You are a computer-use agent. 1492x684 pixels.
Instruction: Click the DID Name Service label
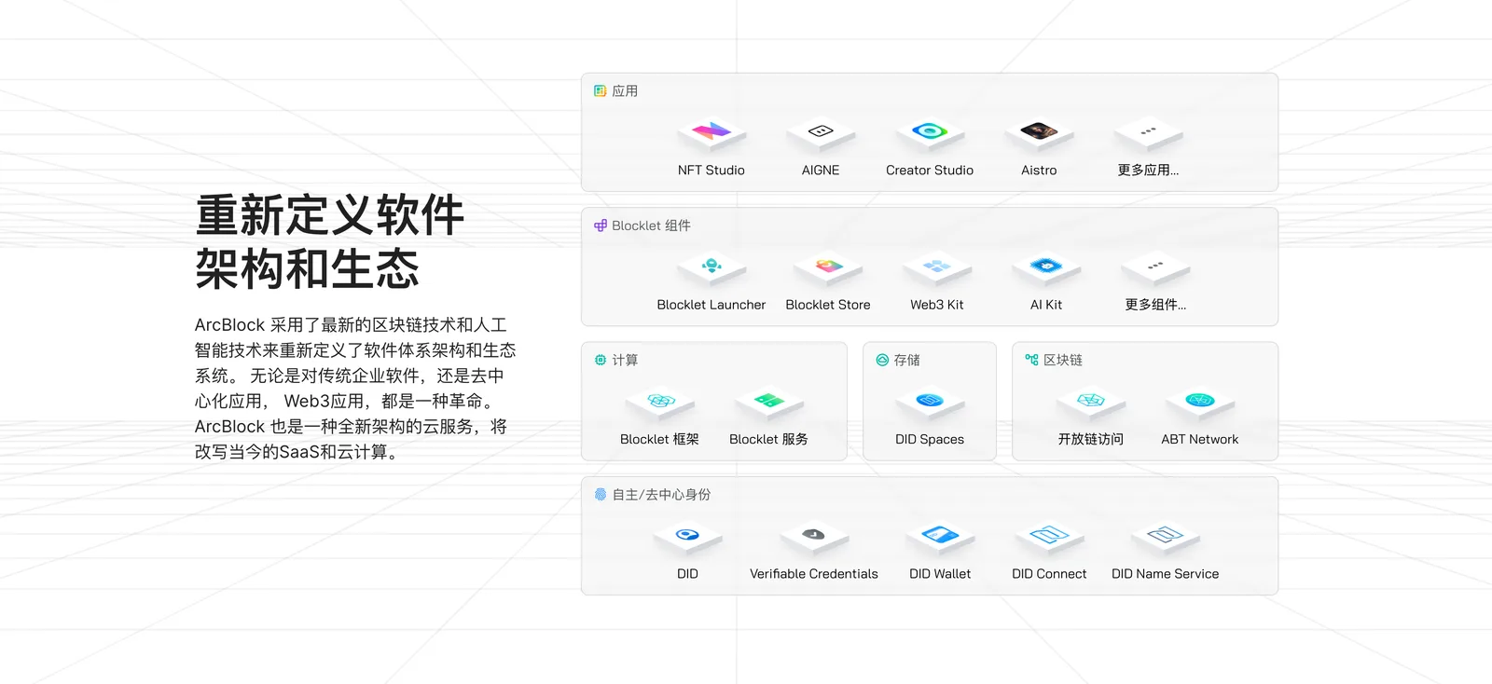pyautogui.click(x=1166, y=574)
